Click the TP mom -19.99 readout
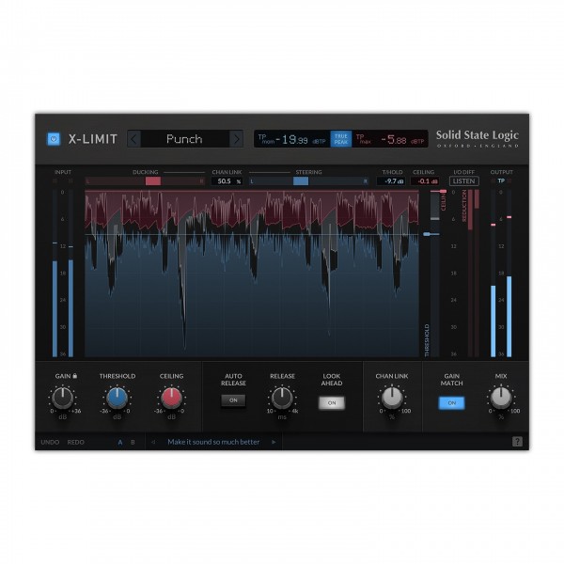The width and height of the screenshot is (564, 564). (292, 139)
